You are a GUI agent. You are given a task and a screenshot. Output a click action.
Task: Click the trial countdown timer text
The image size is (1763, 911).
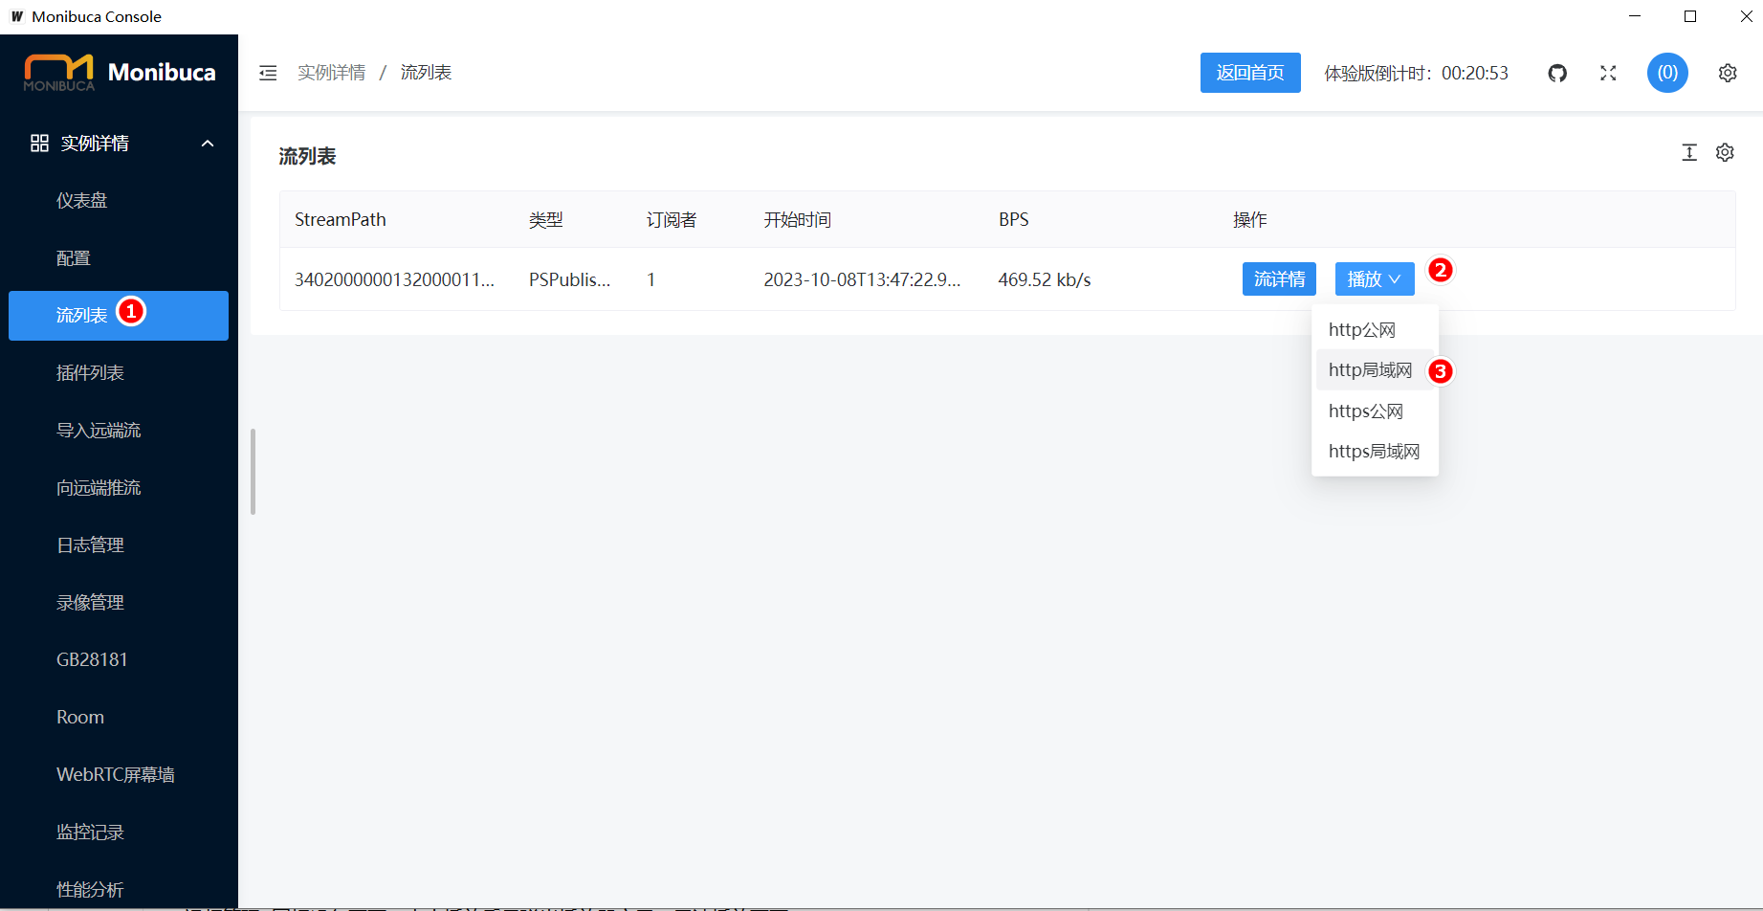pyautogui.click(x=1417, y=73)
